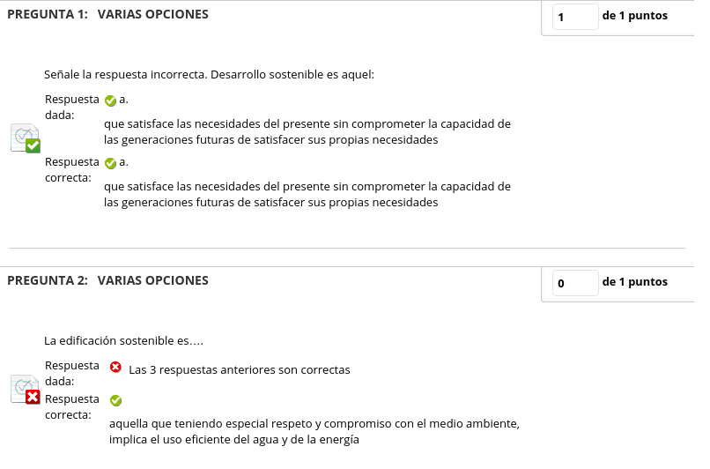The height and width of the screenshot is (469, 710).
Task: Click the red X beside Question 2 given answer
Action: tap(115, 367)
